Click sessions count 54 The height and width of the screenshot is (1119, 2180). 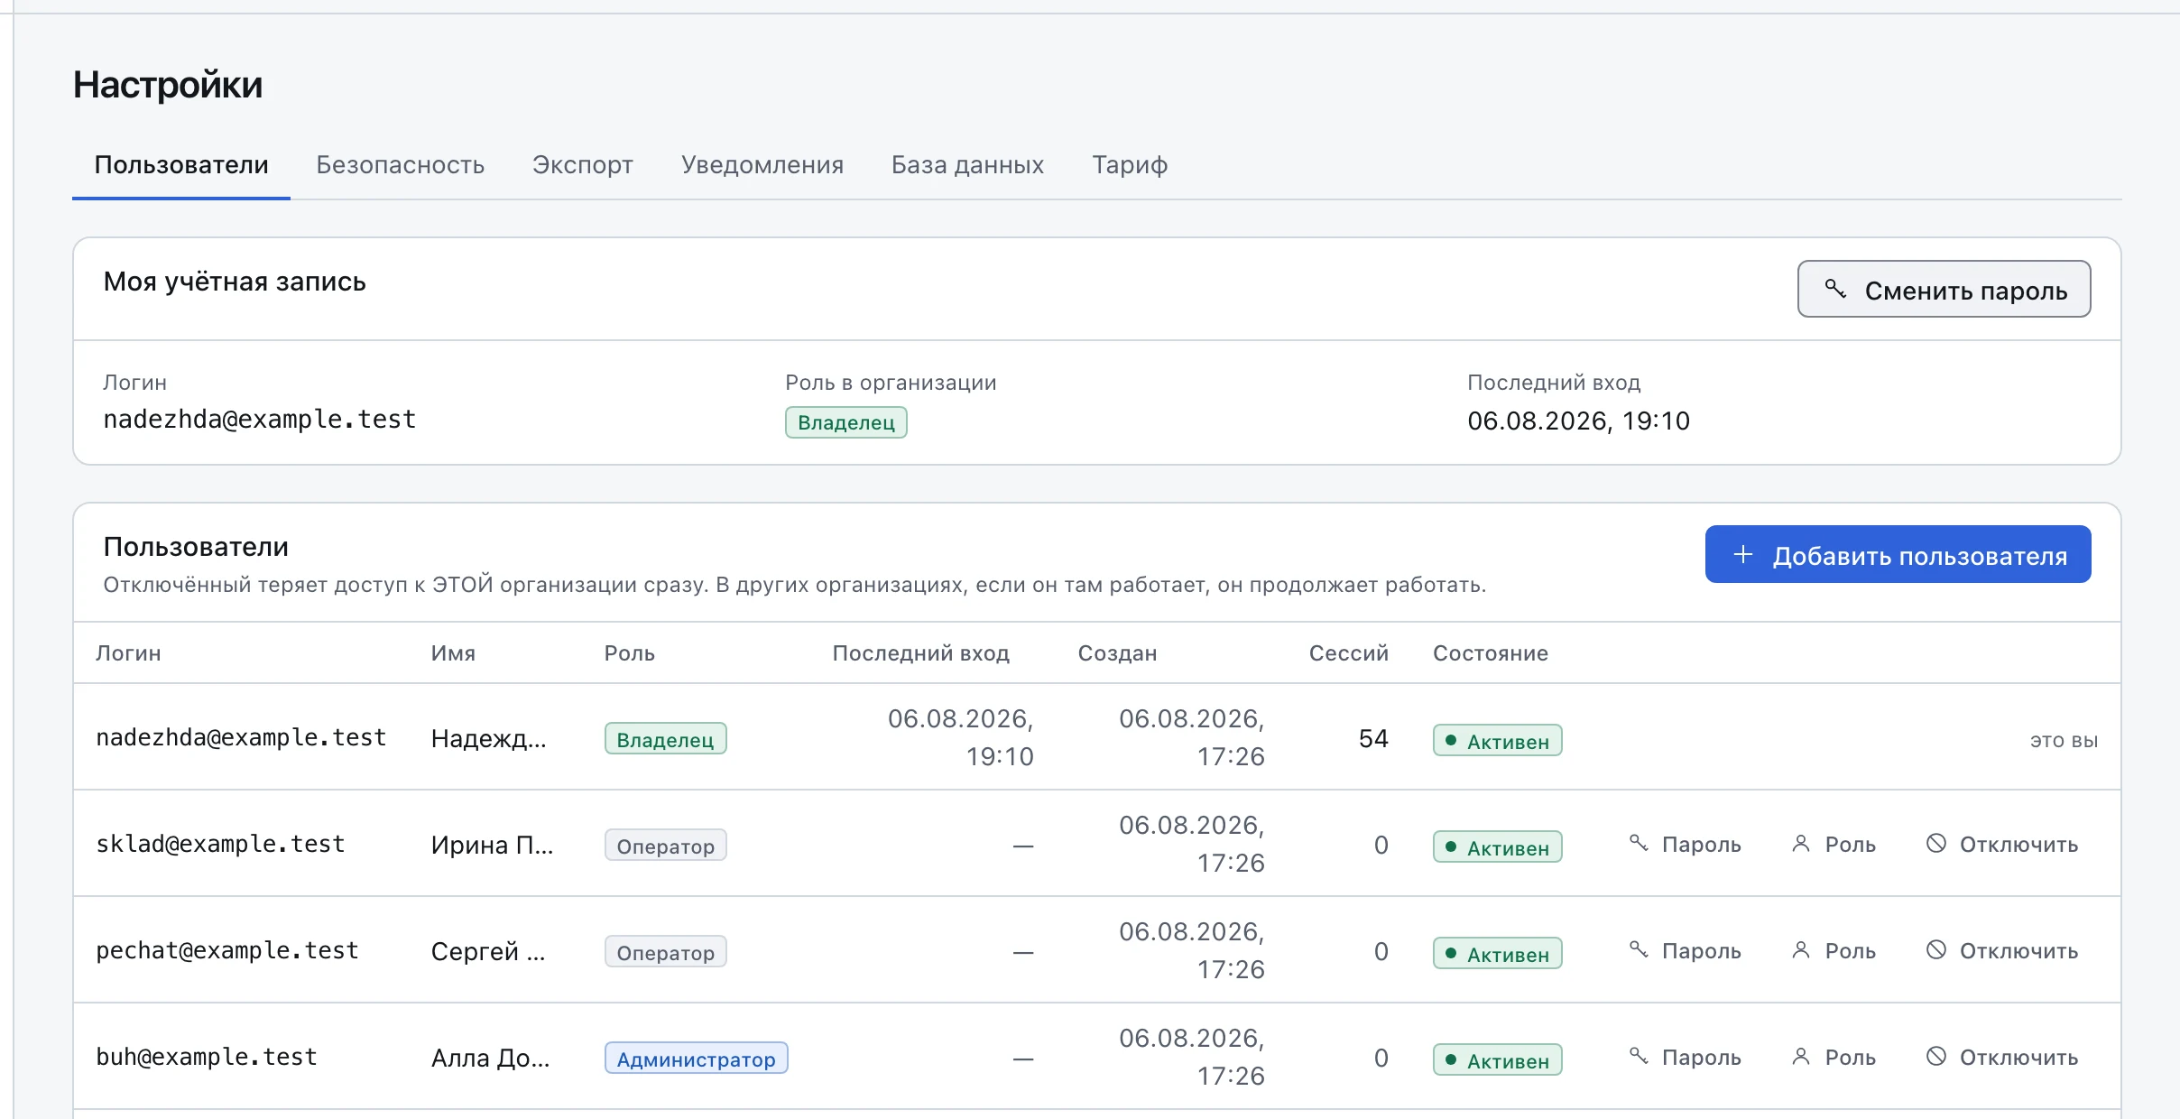point(1373,738)
